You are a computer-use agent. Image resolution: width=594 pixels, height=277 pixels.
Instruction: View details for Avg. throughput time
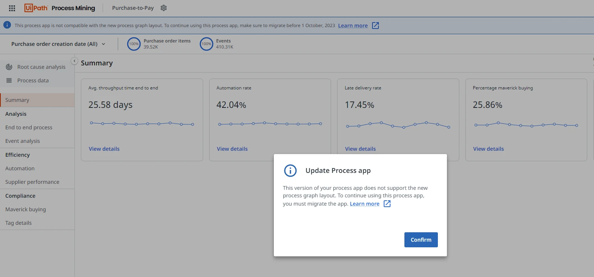point(104,149)
